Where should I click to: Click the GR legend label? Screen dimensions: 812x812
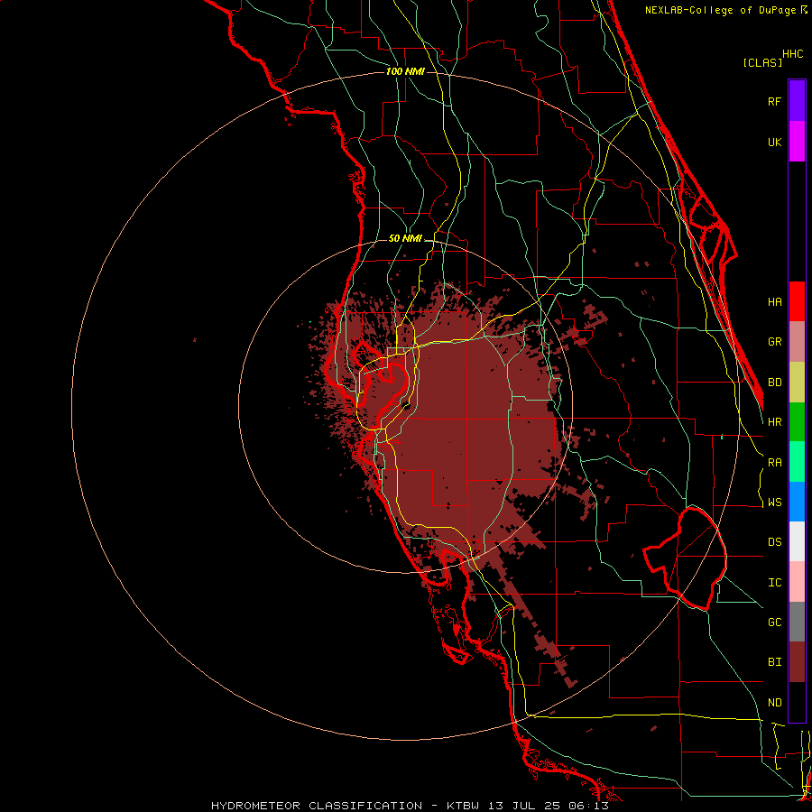pyautogui.click(x=774, y=342)
